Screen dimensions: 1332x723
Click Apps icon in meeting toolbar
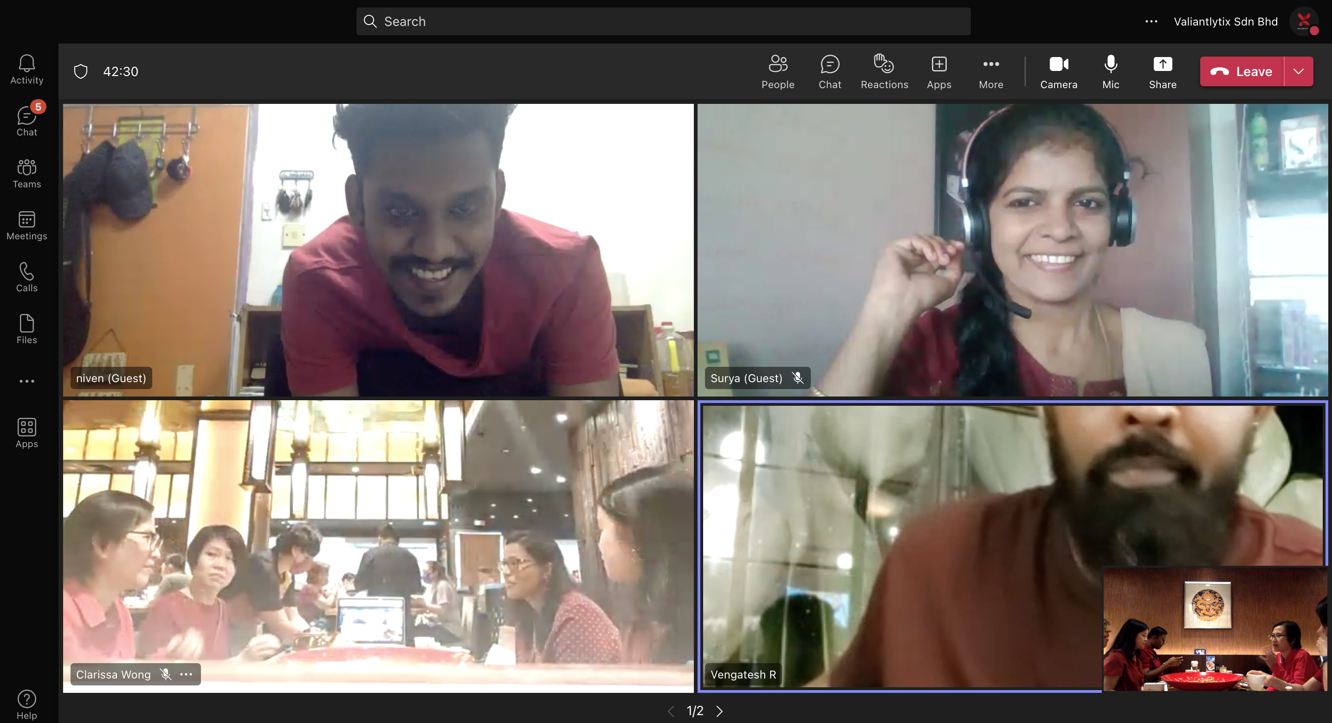(938, 71)
